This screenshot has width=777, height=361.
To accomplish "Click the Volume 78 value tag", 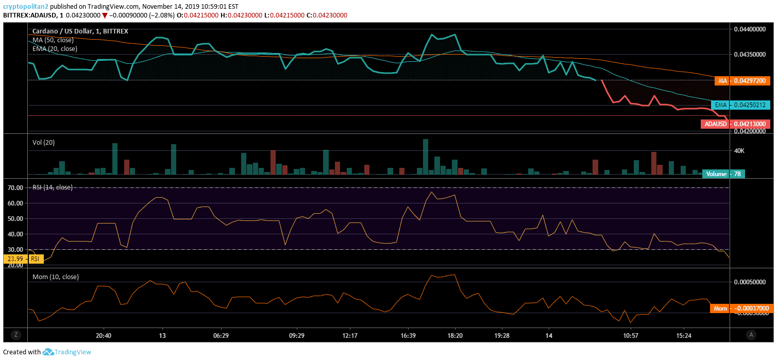I will point(724,174).
